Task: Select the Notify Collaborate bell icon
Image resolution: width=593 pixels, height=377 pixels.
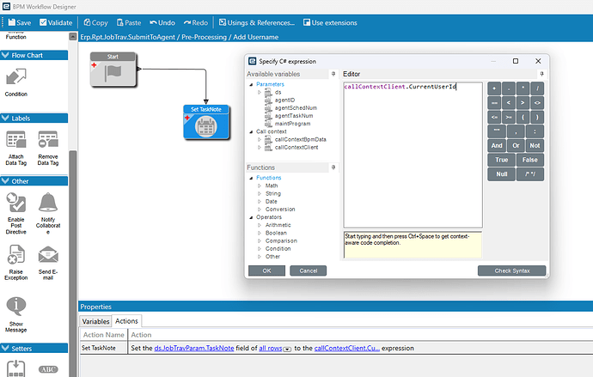Action: 48,203
